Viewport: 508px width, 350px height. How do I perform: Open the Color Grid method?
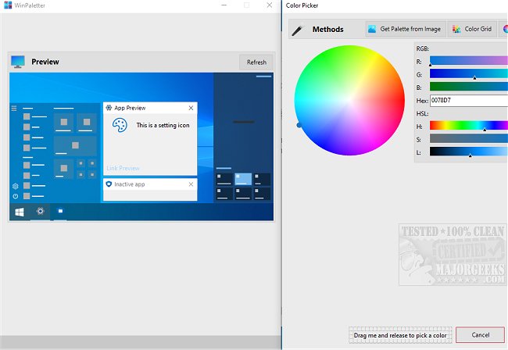tap(472, 29)
